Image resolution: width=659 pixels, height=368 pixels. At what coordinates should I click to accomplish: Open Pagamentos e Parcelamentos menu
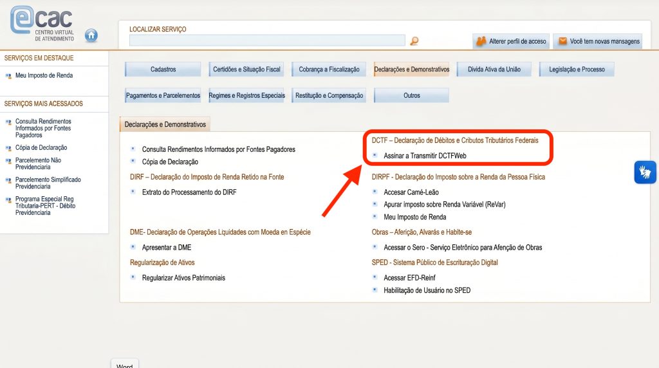click(163, 95)
